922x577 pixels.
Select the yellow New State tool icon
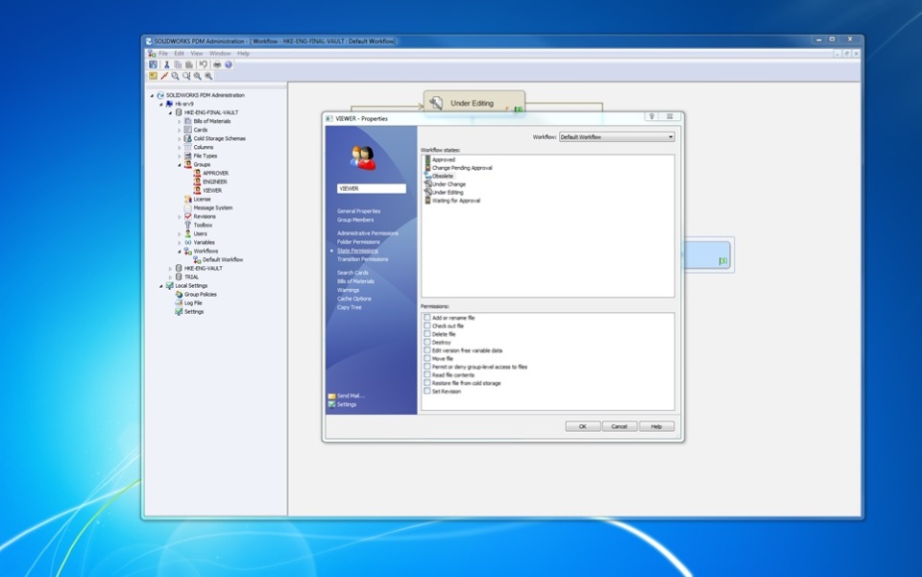click(153, 76)
